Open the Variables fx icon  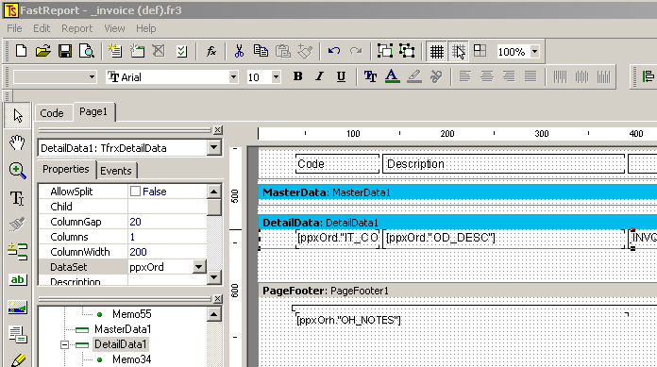coord(211,51)
